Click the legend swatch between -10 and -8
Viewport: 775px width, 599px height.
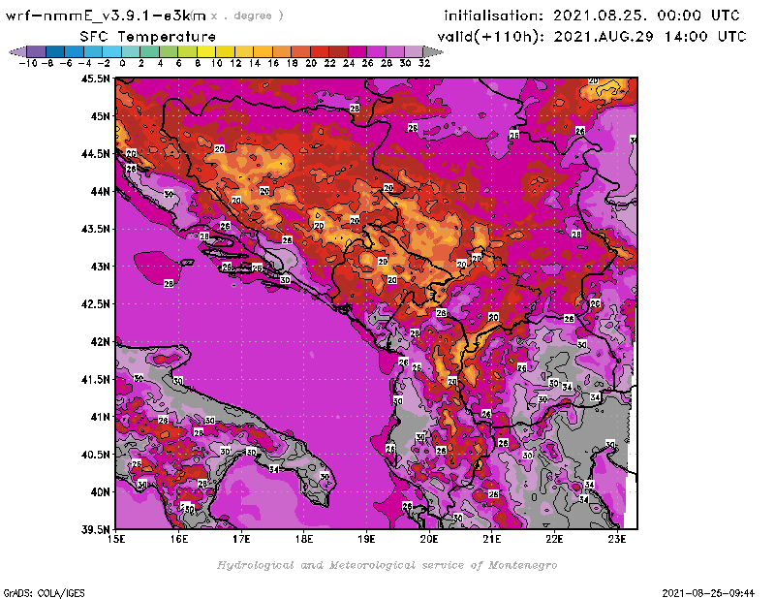(37, 51)
